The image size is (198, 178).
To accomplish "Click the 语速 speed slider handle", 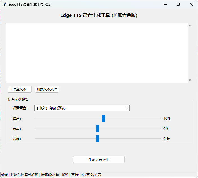I will 104,118.
